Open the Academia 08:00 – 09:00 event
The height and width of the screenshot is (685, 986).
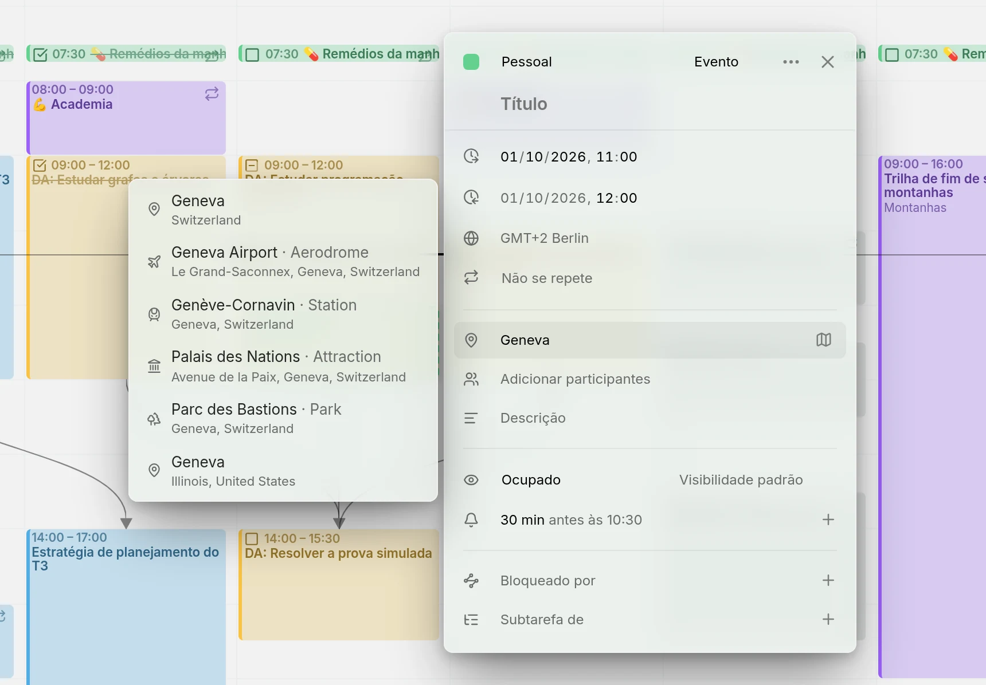126,117
